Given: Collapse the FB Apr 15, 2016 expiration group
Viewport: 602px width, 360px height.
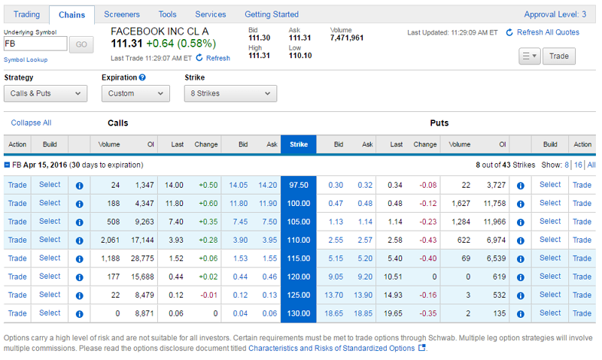Looking at the screenshot, I should tap(7, 165).
